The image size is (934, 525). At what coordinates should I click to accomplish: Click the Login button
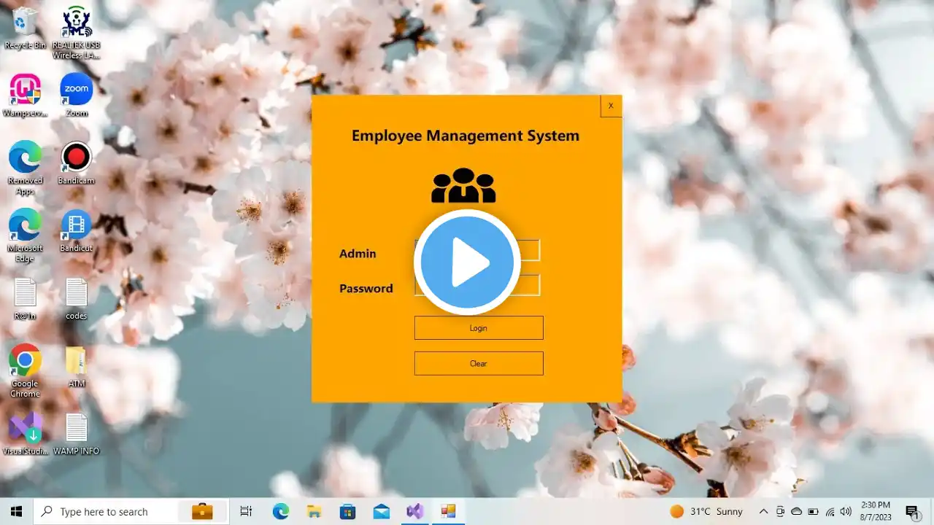tap(479, 328)
